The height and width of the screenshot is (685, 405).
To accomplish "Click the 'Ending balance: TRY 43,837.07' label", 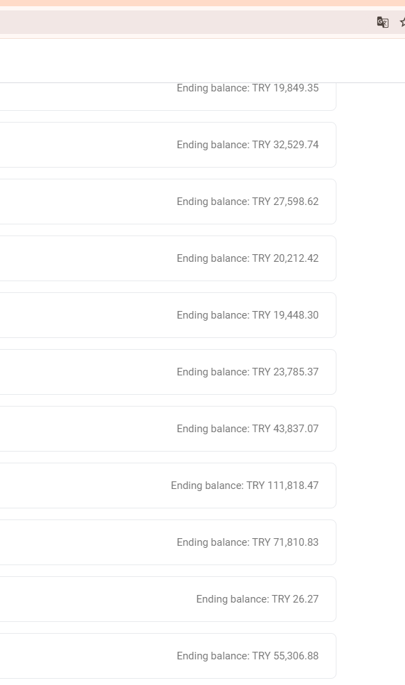I will click(x=248, y=429).
